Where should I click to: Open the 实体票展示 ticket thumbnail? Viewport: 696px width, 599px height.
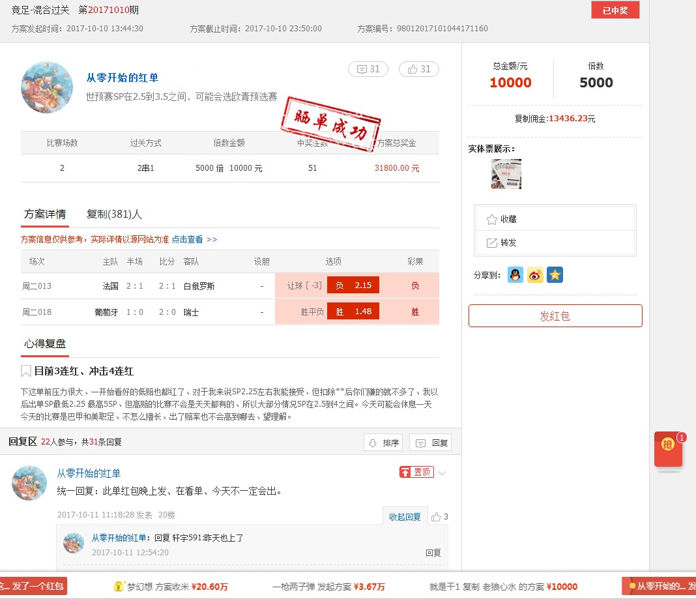pos(506,174)
